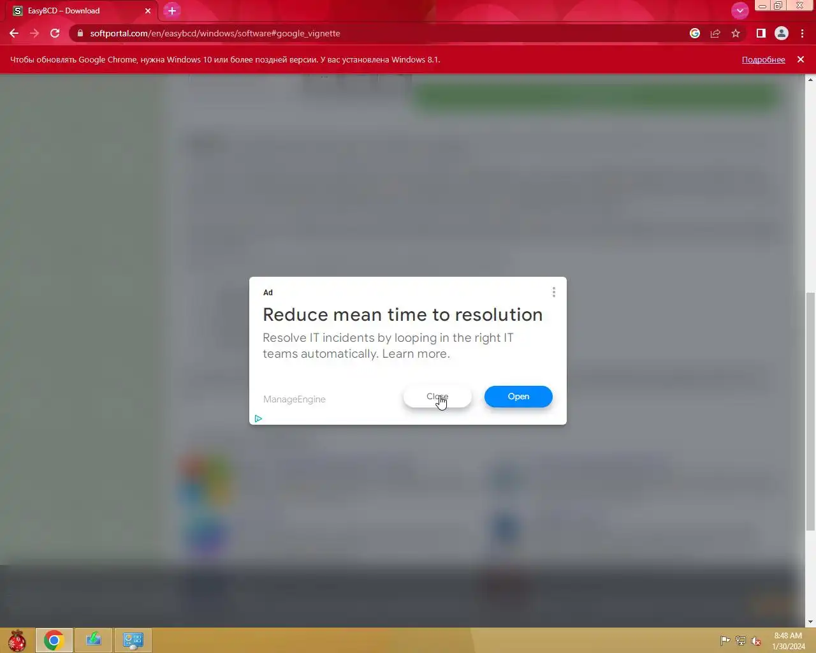Open the ManageEngine ad link
816x653 pixels.
click(x=518, y=397)
